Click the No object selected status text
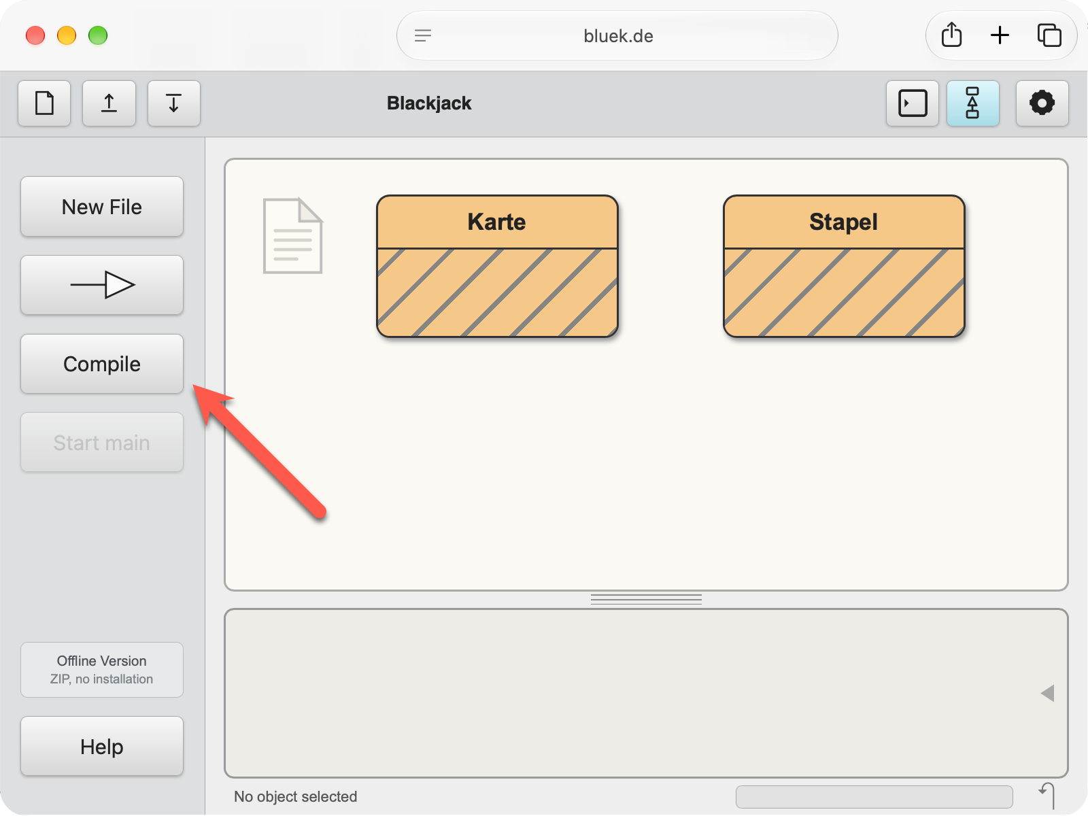Image resolution: width=1088 pixels, height=816 pixels. [x=296, y=797]
